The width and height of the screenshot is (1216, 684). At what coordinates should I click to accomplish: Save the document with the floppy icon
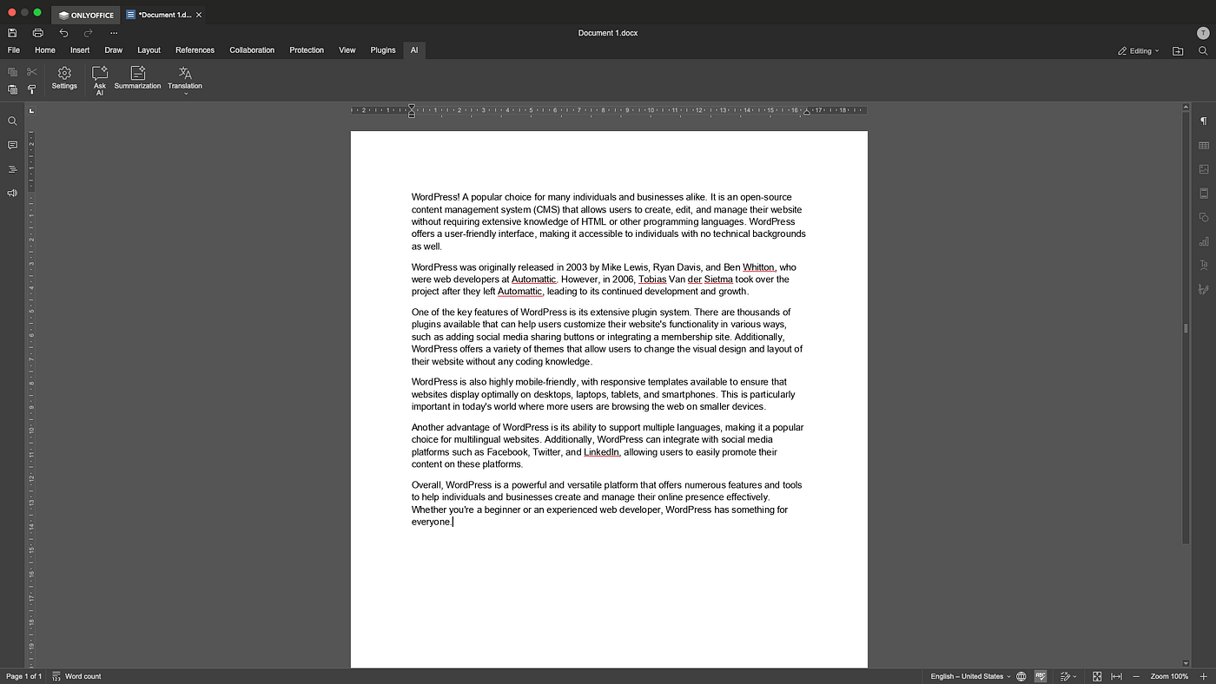(12, 33)
